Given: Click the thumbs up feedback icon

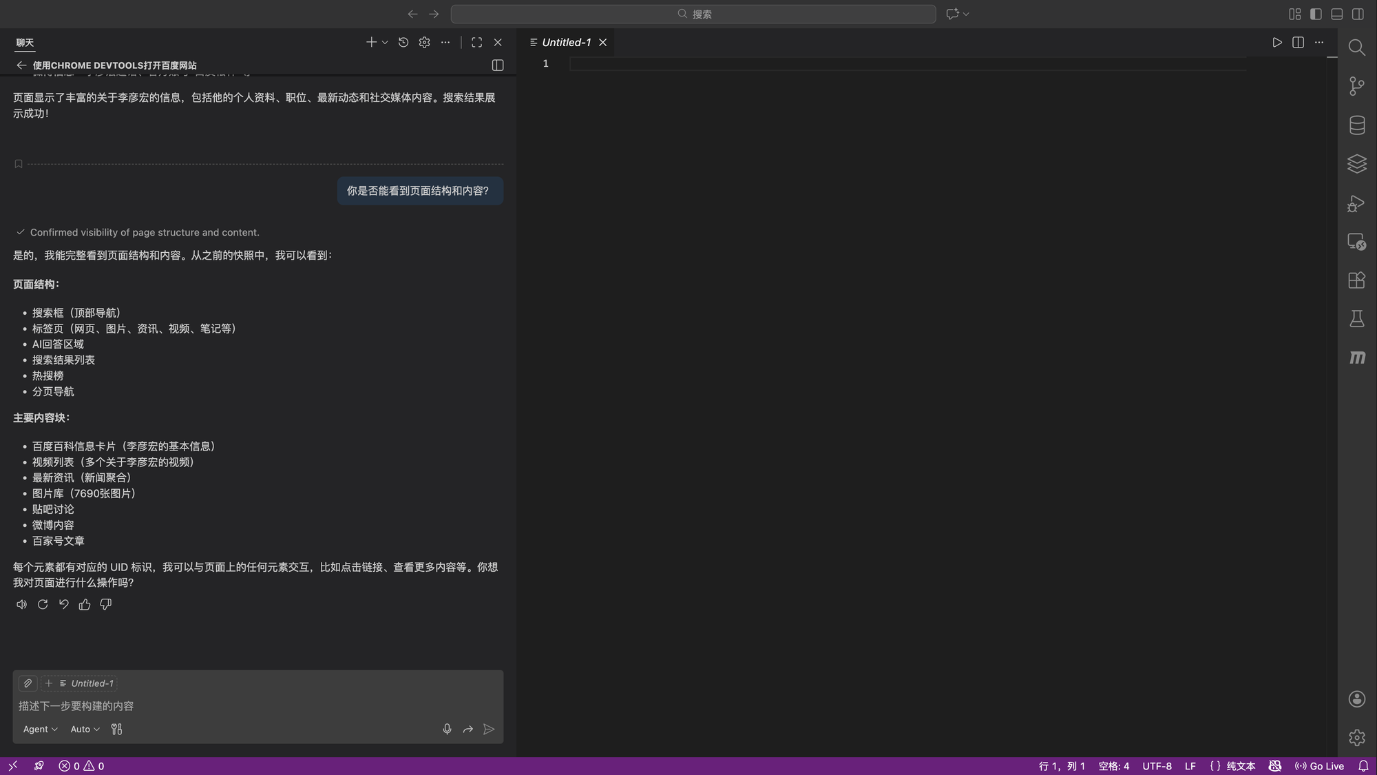Looking at the screenshot, I should tap(85, 604).
